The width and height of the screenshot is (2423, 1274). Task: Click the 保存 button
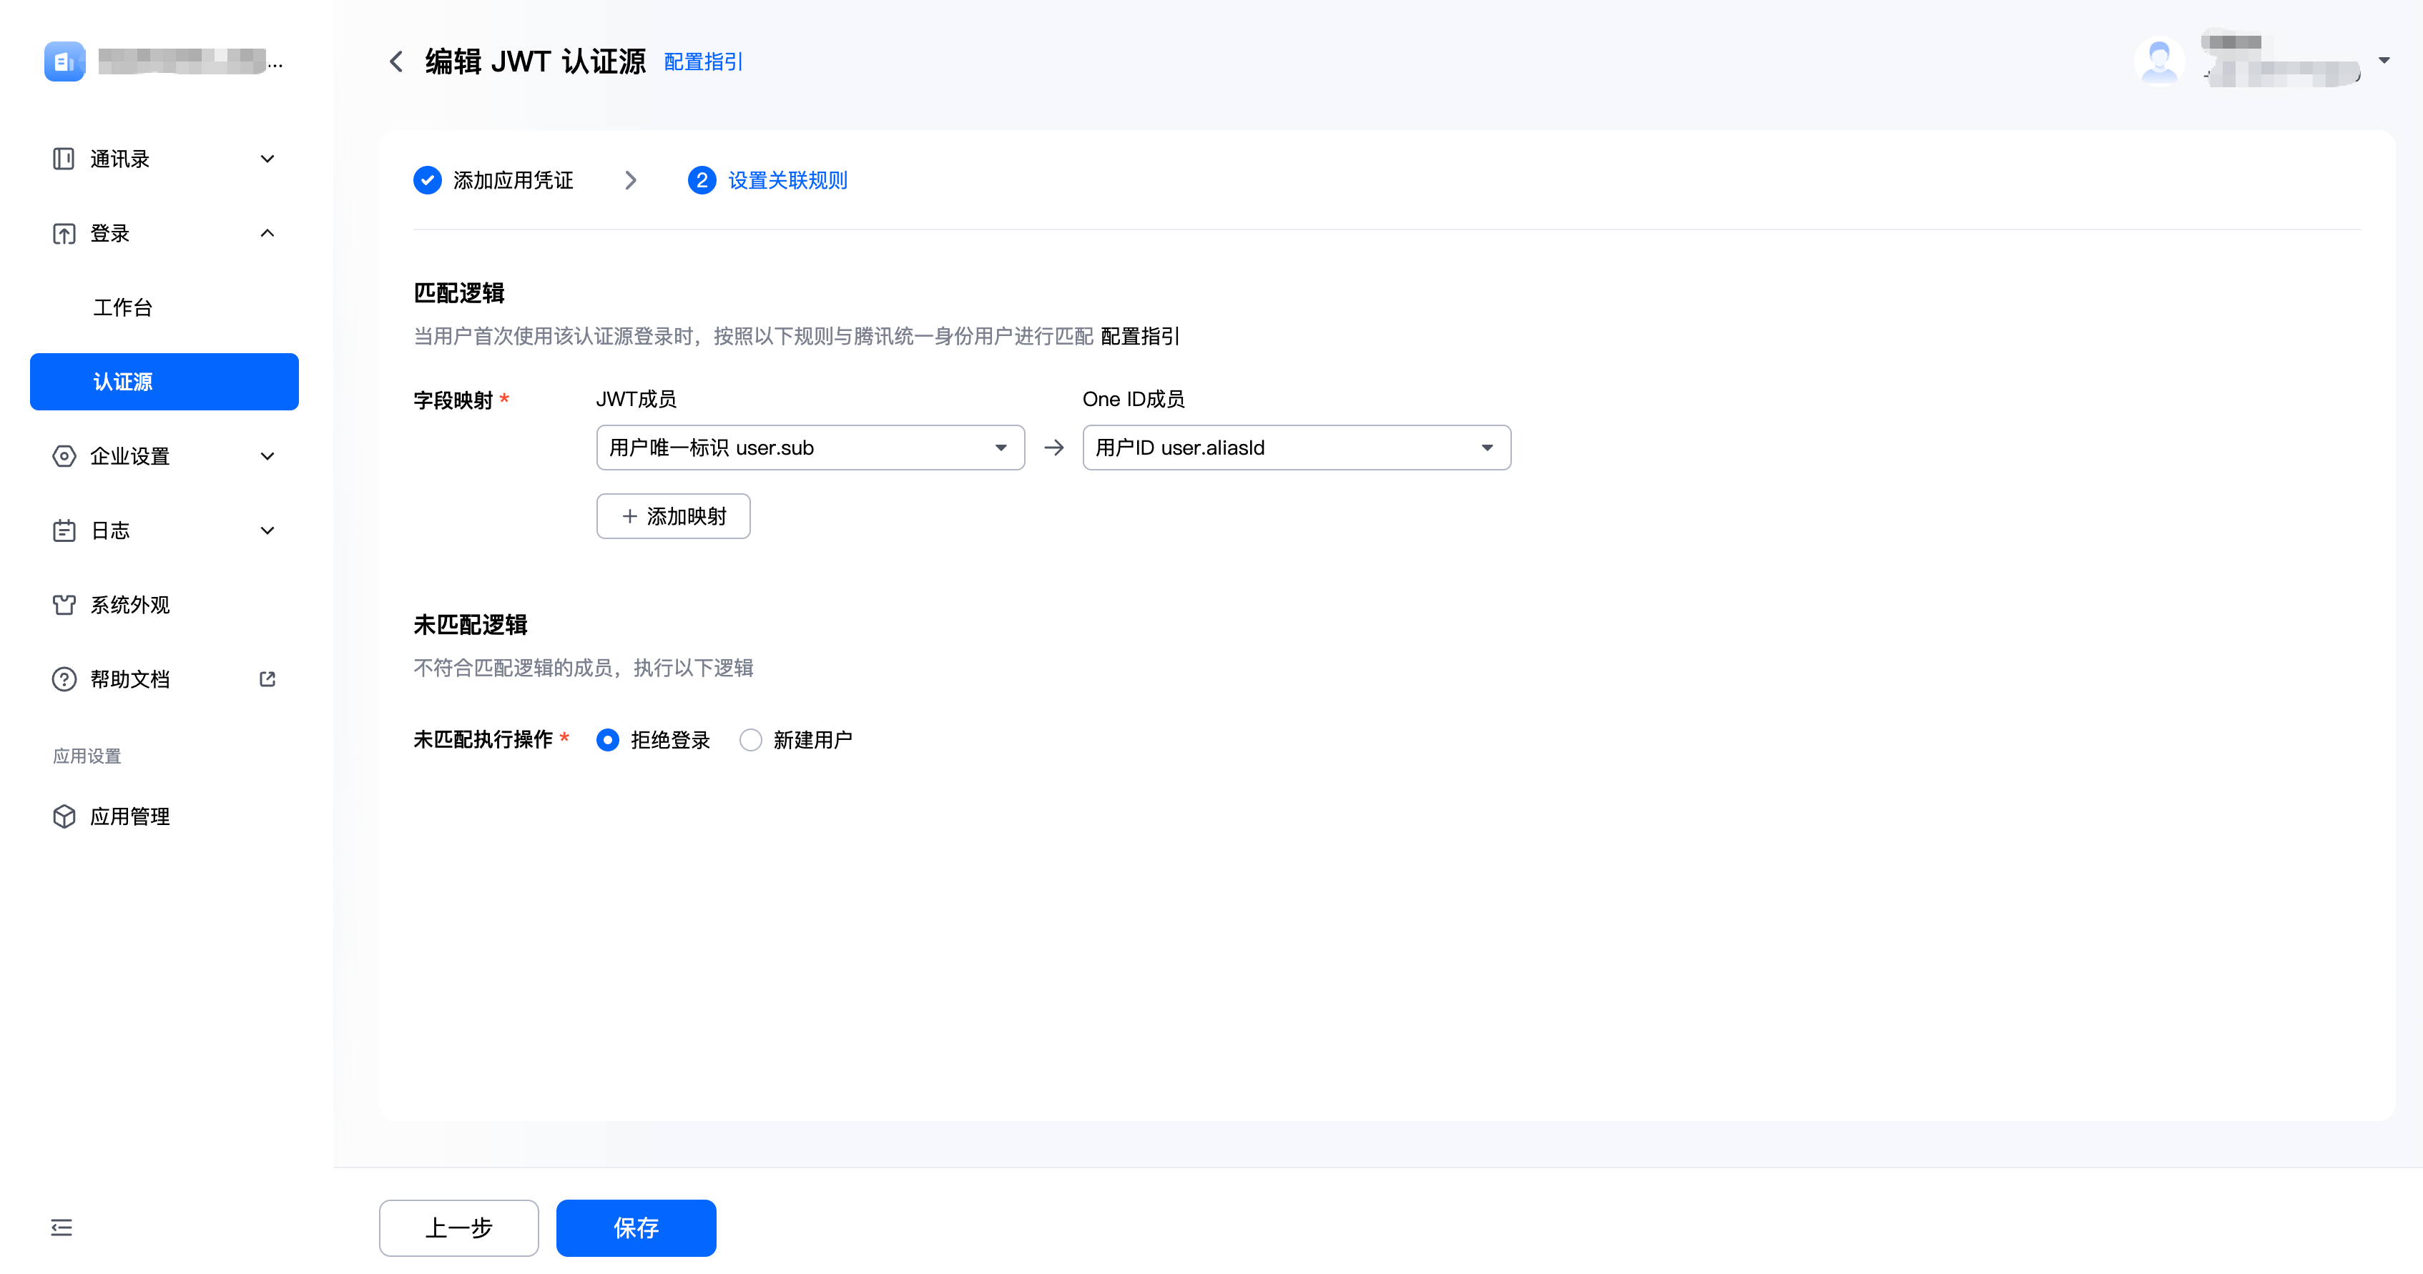636,1227
